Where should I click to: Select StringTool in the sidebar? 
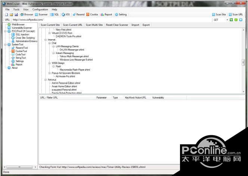point(21,58)
